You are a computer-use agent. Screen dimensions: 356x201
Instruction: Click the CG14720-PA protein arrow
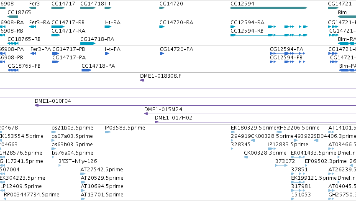(162, 53)
